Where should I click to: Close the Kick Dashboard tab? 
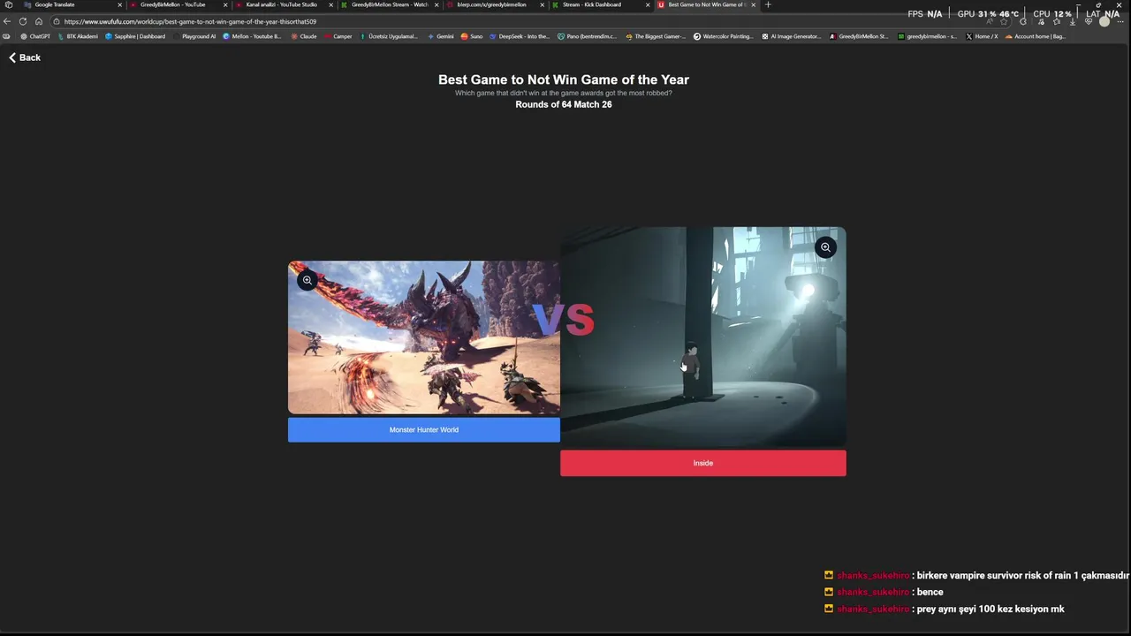click(x=648, y=4)
